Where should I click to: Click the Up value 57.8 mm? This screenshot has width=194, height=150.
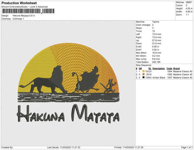click(x=156, y=40)
